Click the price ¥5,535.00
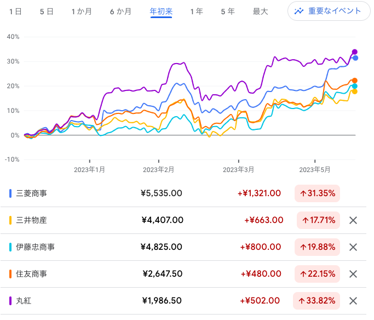 coord(161,193)
